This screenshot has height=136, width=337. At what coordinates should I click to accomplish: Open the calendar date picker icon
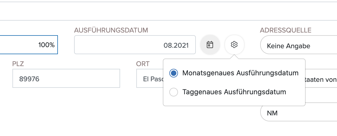pos(210,45)
